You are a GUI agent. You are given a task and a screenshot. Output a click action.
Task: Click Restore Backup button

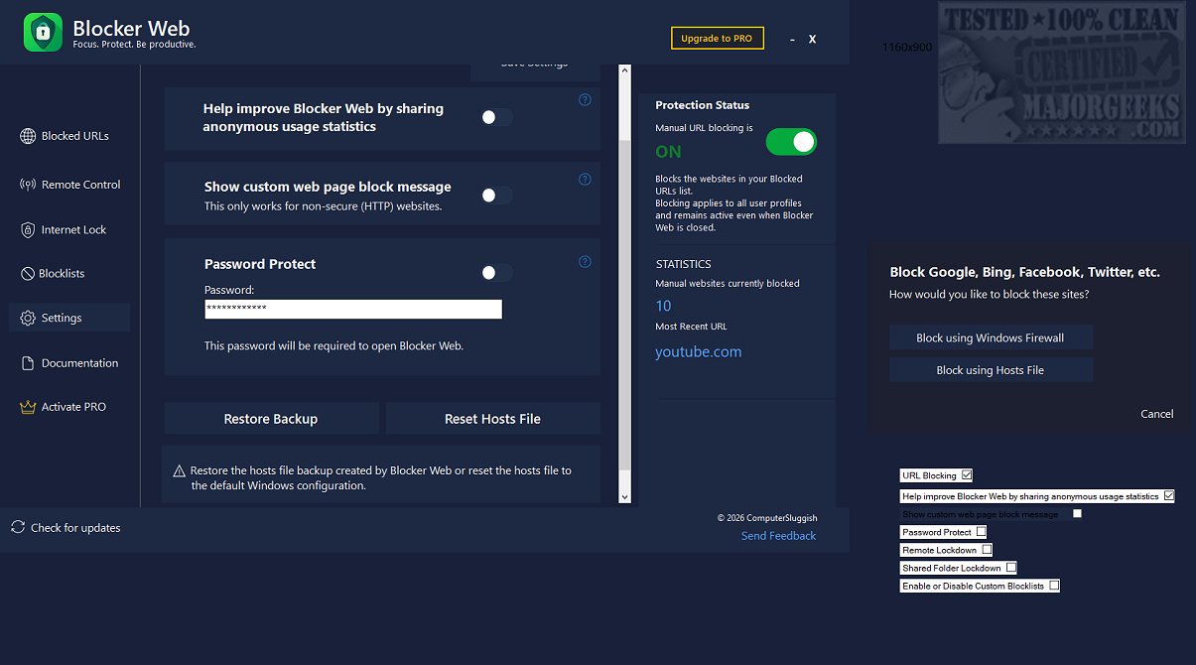271,419
